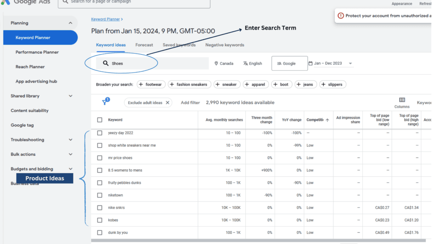The image size is (435, 244).
Task: Check the 8.5 womens to mens row
Action: [99, 170]
